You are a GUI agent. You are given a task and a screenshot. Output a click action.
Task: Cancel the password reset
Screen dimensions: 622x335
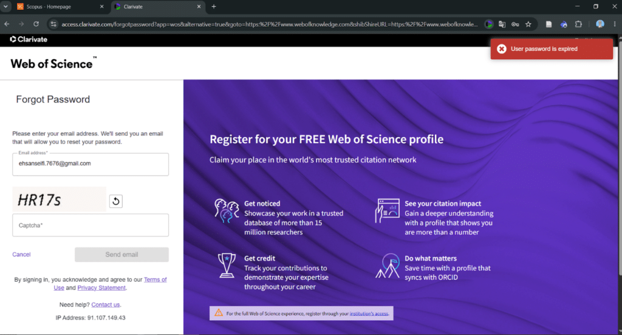[x=21, y=254]
